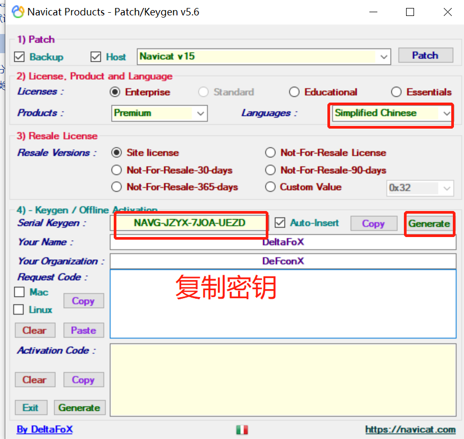The height and width of the screenshot is (439, 464).
Task: Focus the Activation Code text area
Action: pyautogui.click(x=283, y=380)
